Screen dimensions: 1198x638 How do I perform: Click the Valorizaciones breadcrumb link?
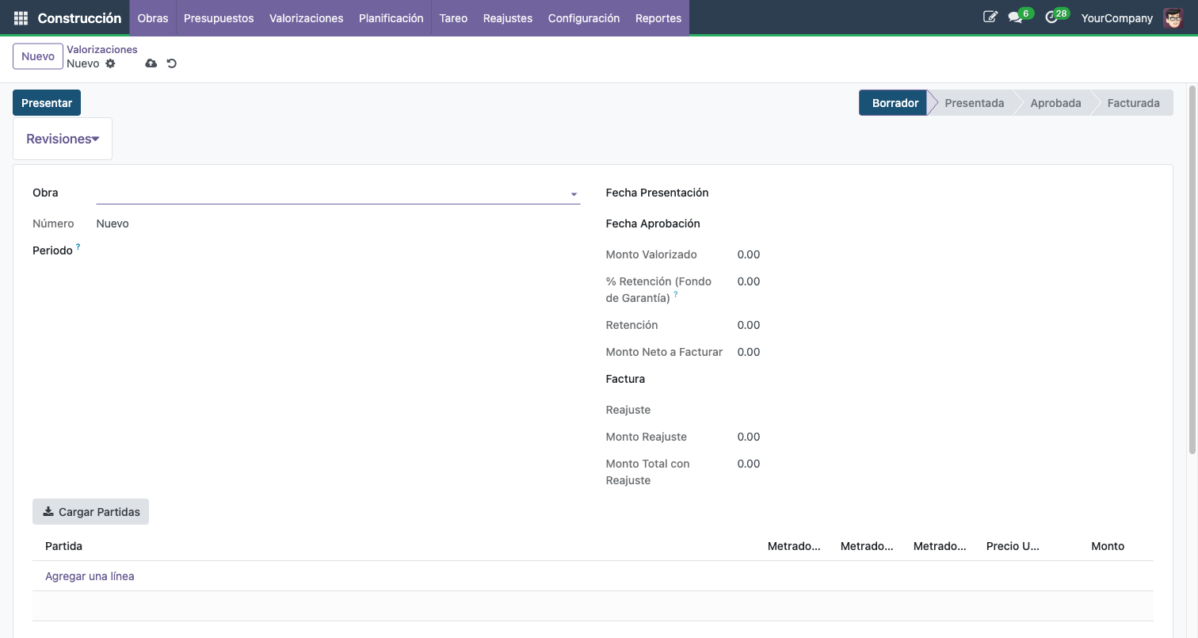tap(102, 49)
